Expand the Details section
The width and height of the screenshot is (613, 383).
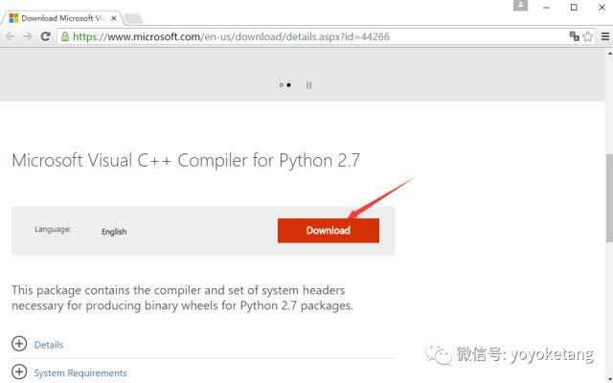tap(19, 344)
